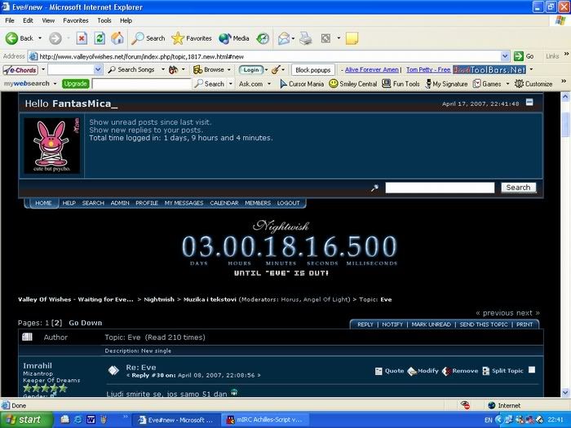Click Go button next to address bar

click(x=524, y=56)
